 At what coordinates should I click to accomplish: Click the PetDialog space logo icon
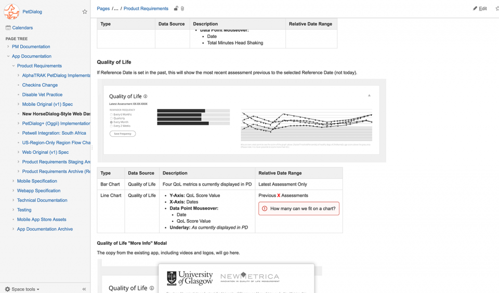(x=12, y=11)
